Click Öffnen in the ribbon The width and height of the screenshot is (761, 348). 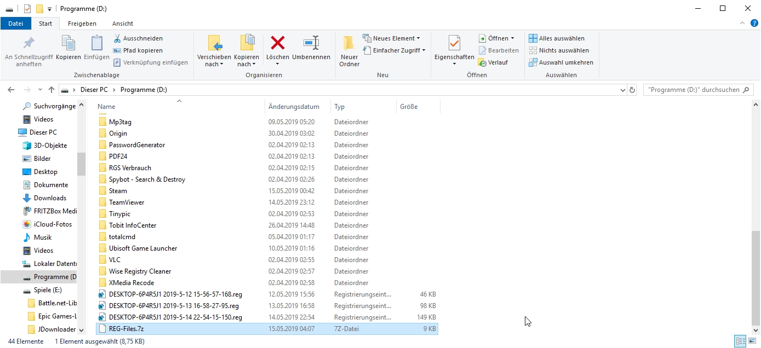click(496, 38)
